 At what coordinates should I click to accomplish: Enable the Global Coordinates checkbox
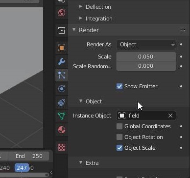click(119, 126)
